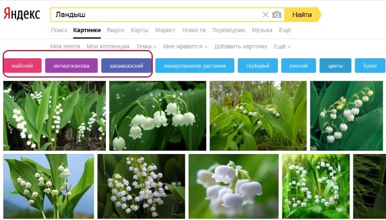Open the Маркет tab
386x220 pixels.
pyautogui.click(x=165, y=30)
